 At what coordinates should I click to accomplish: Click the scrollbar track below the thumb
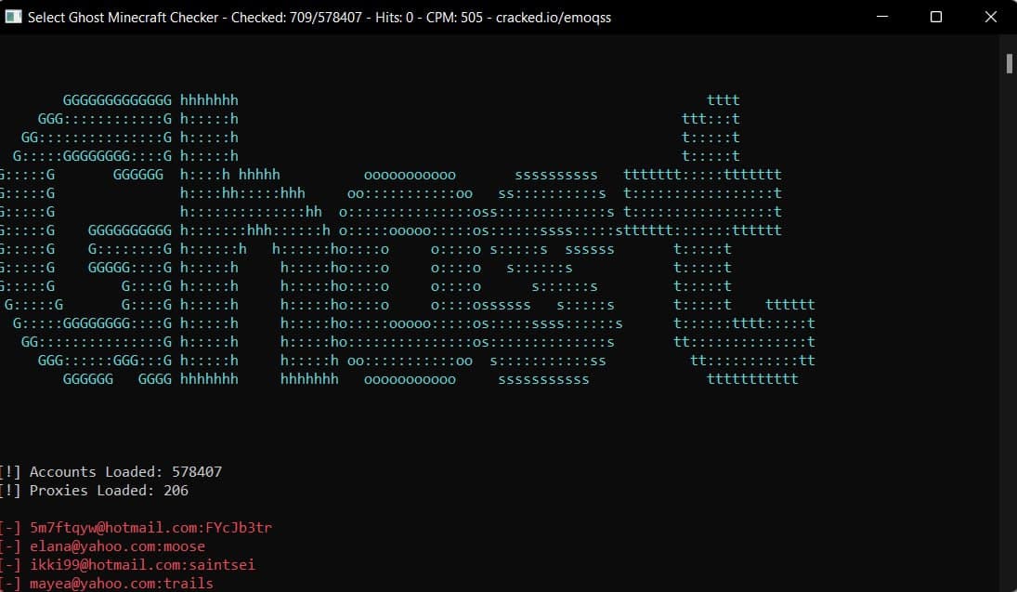point(1010,325)
